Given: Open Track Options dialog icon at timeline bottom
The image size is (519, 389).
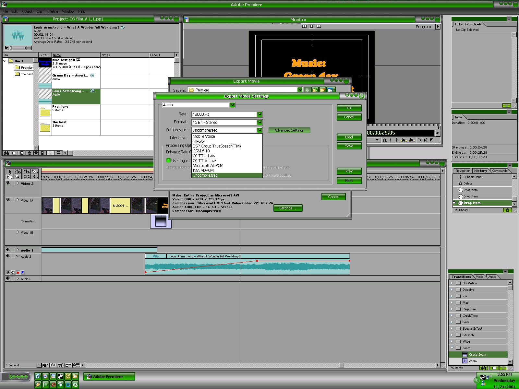Looking at the screenshot, I should pyautogui.click(x=45, y=365).
